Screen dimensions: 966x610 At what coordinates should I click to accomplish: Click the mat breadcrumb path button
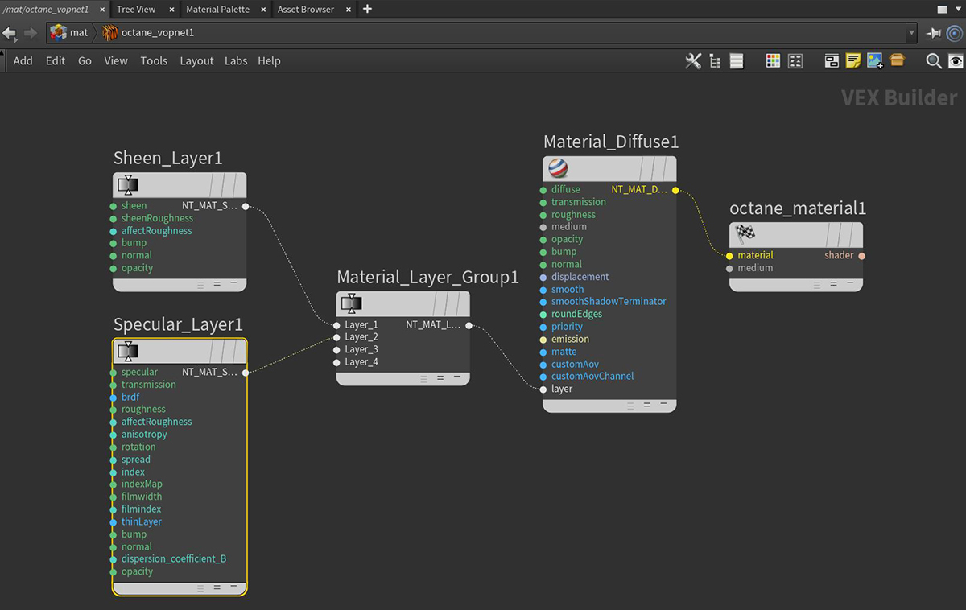click(x=69, y=33)
